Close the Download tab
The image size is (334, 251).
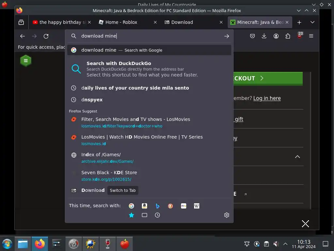pos(221,22)
